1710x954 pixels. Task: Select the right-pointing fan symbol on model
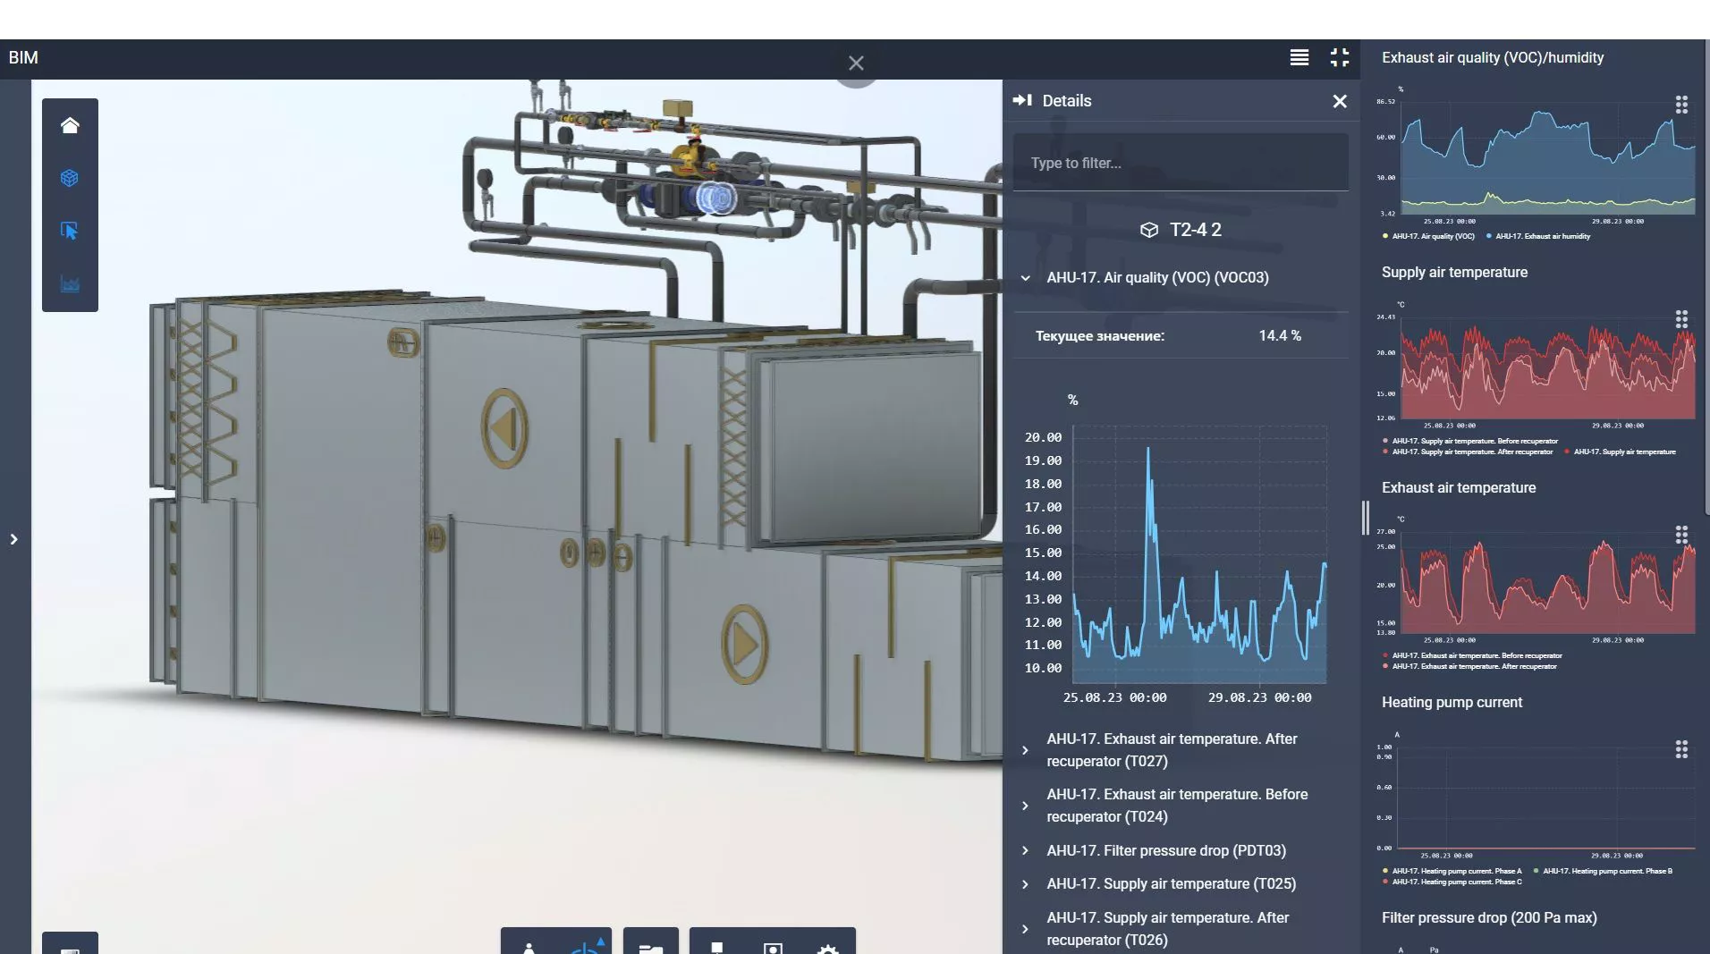743,645
